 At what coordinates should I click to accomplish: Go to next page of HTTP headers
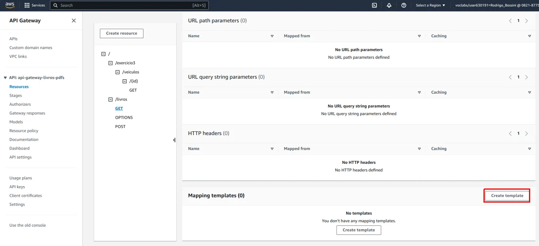coord(527,133)
